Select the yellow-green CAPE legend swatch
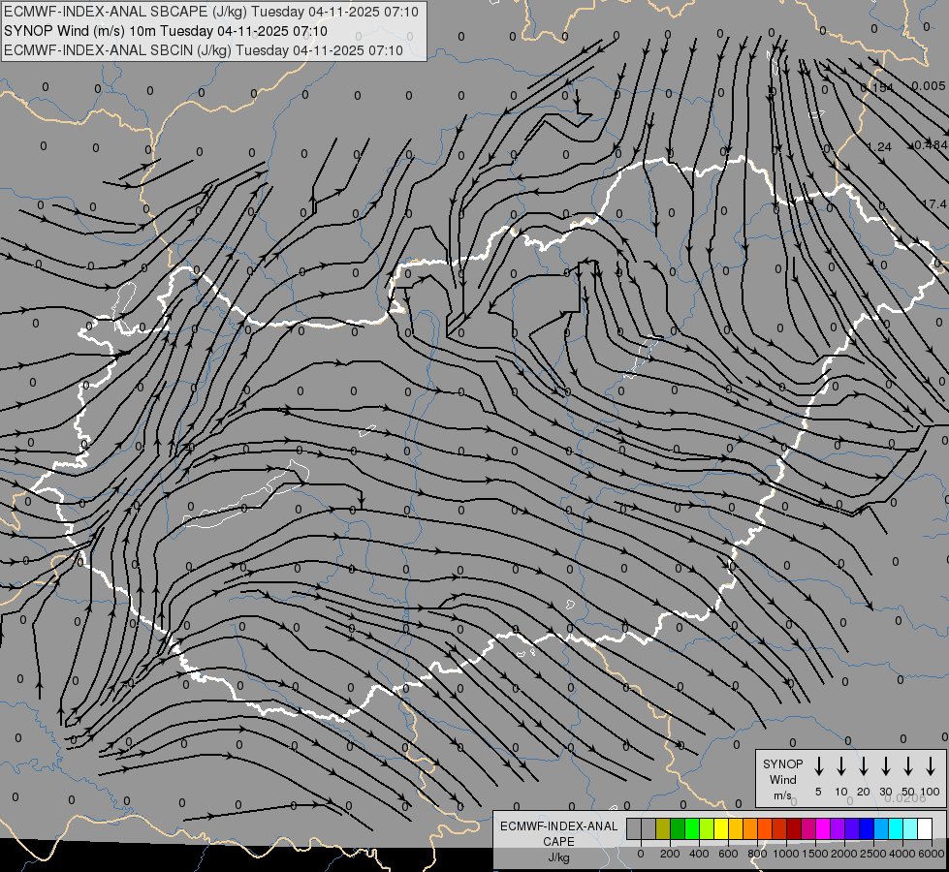 707,829
